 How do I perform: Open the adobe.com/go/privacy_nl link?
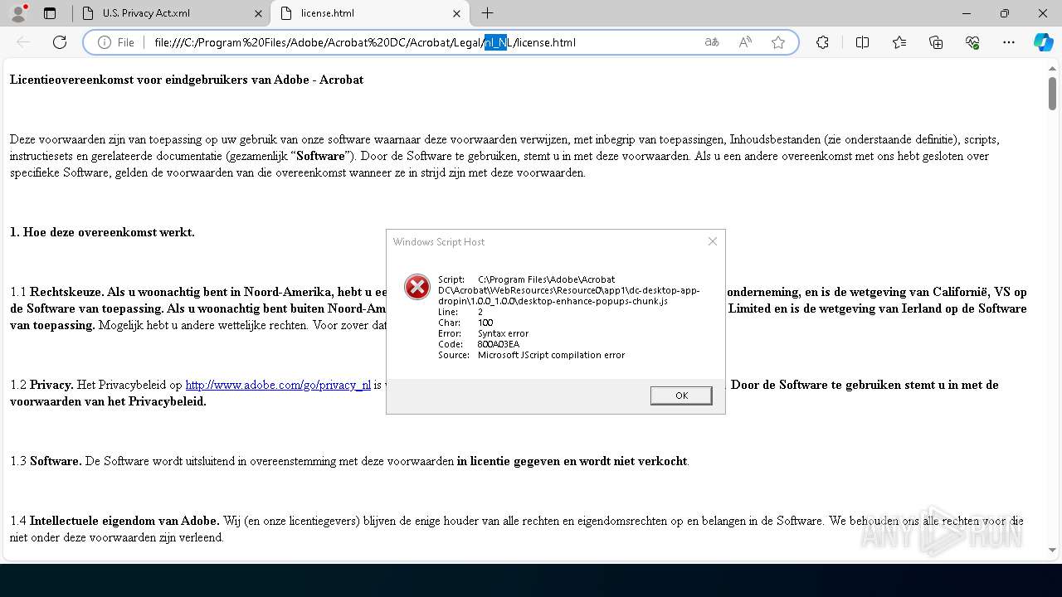[278, 385]
